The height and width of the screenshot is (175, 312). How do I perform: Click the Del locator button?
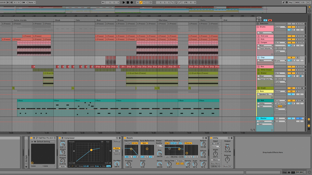point(259,17)
